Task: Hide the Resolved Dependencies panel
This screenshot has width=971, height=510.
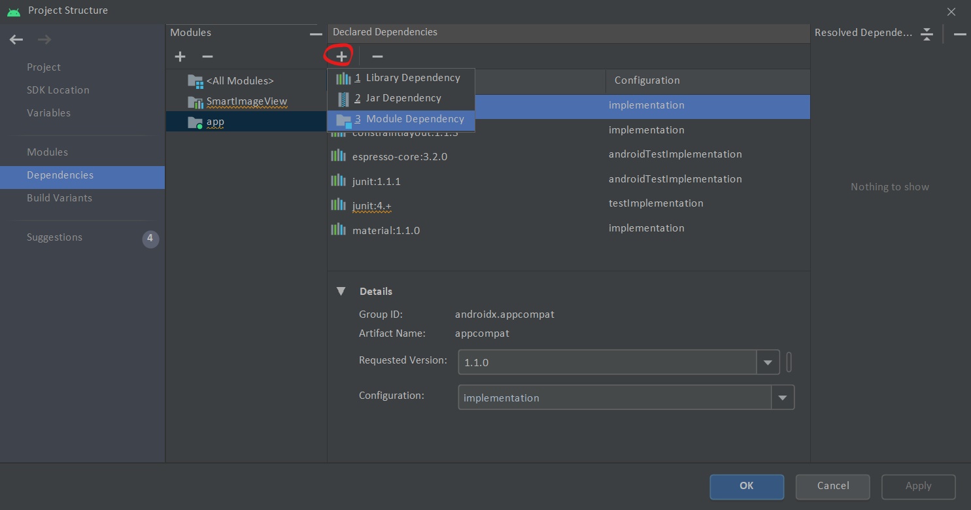Action: point(959,35)
